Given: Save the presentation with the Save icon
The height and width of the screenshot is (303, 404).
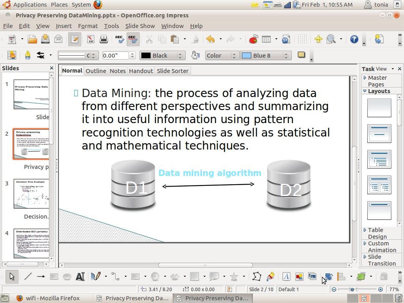Looking at the screenshot, I should [45, 39].
